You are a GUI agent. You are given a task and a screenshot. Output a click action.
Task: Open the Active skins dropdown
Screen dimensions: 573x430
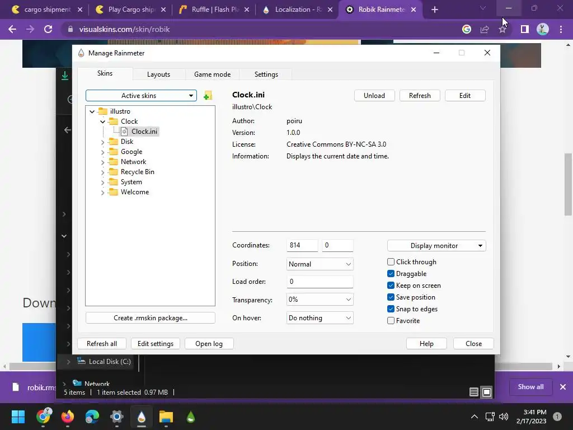pos(141,96)
